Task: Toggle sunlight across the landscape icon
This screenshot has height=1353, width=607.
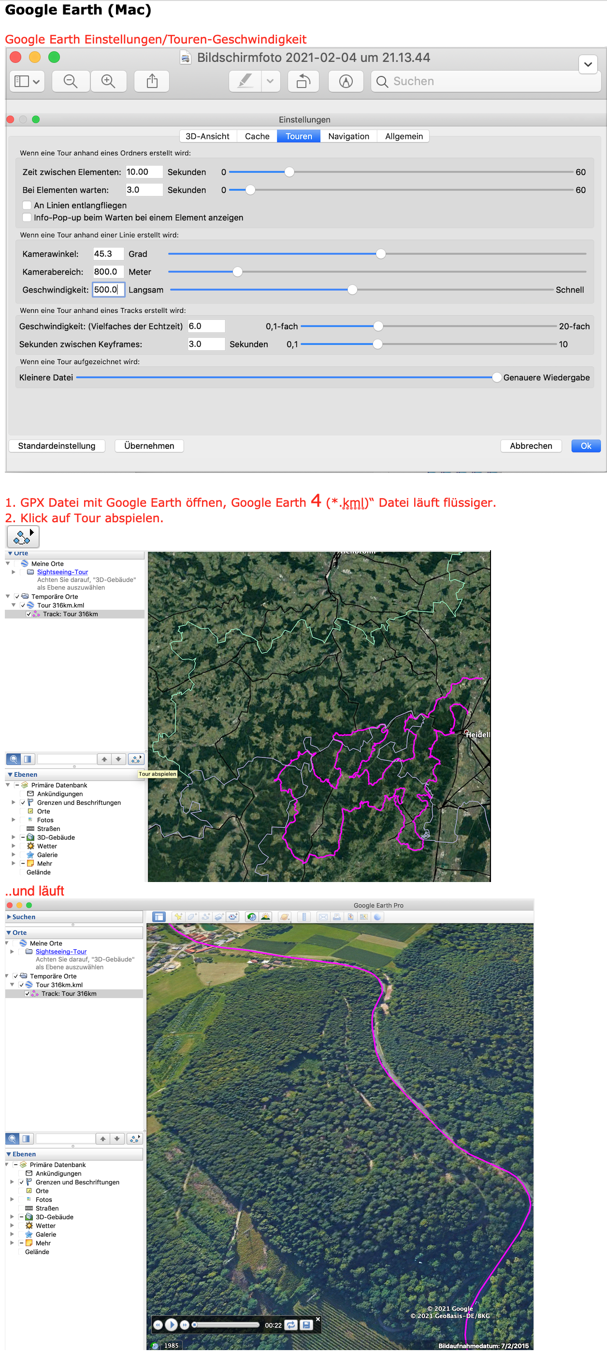Action: [x=266, y=916]
